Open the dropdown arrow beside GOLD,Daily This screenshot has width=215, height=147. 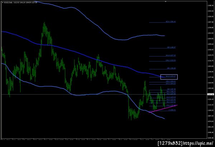[x=3, y=3]
